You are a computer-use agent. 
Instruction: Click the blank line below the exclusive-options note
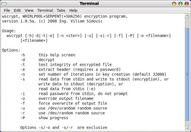pyautogui.click(x=90, y=131)
